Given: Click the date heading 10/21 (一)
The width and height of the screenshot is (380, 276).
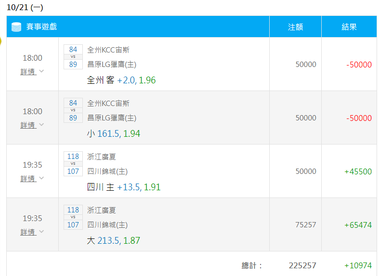Looking at the screenshot, I should 25,8.
